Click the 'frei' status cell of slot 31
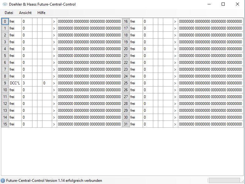The image size is (245, 184). [136, 124]
